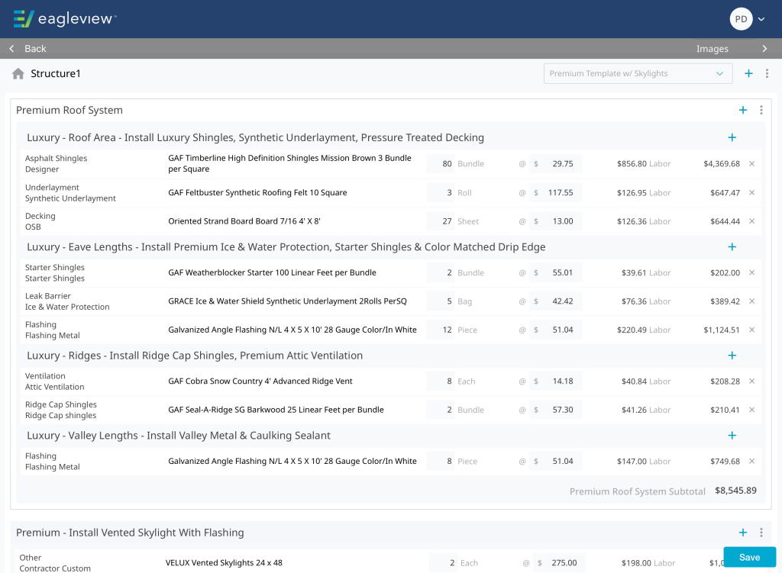This screenshot has height=573, width=782.
Task: Edit price 55.01 for Weatherblocker Starter
Action: [556, 272]
